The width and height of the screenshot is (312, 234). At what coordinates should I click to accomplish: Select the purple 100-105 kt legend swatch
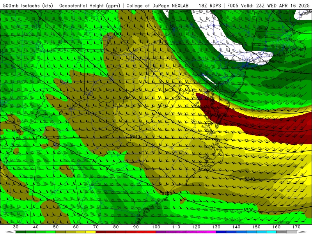[x=161, y=232]
